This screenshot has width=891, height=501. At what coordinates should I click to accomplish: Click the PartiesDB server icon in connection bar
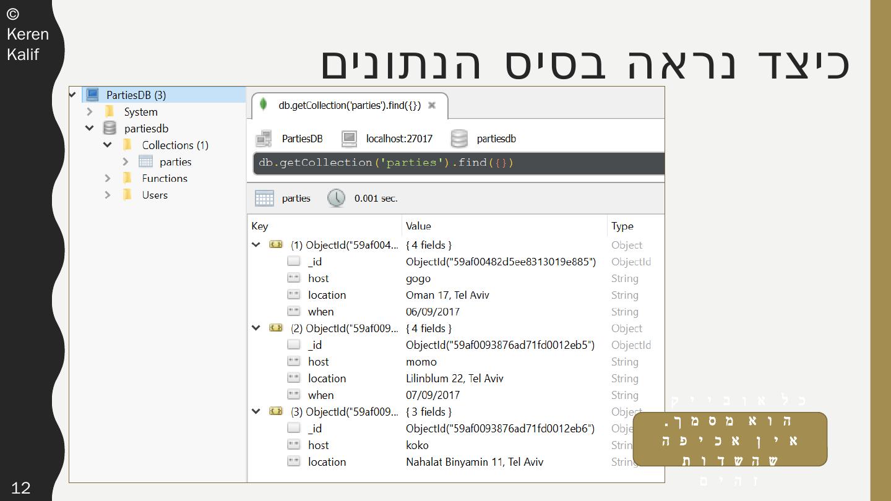(264, 139)
